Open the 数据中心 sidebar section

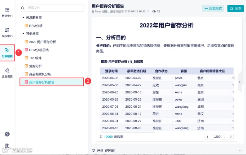(7, 13)
